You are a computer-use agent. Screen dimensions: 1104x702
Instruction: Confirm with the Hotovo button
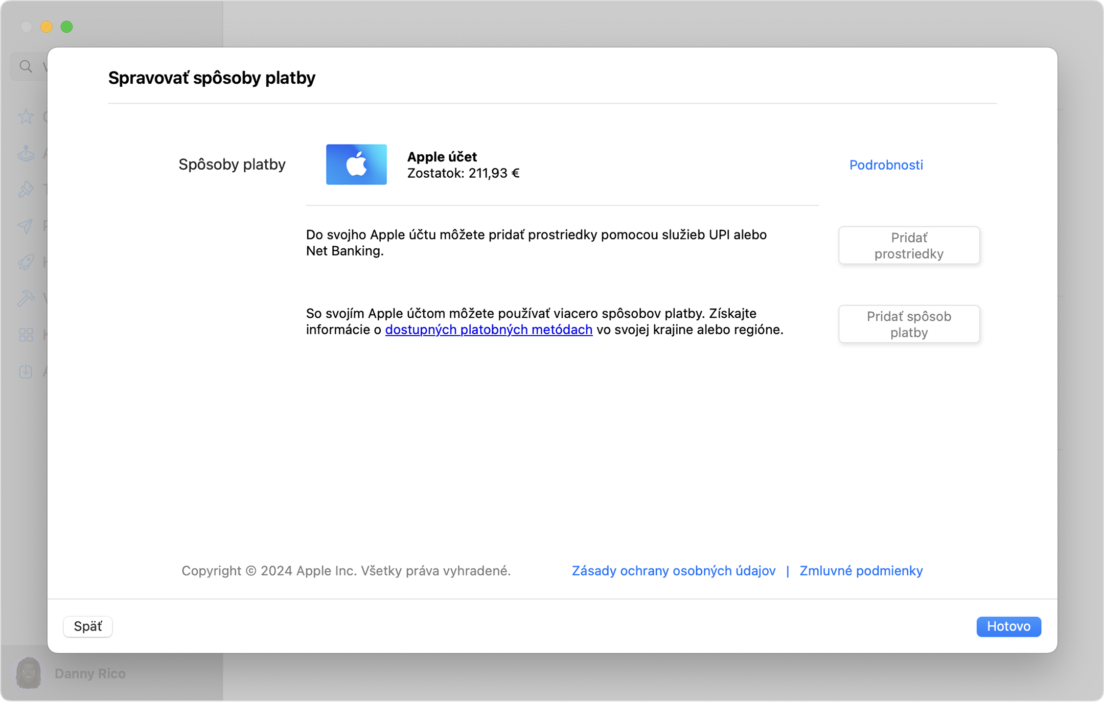1008,626
